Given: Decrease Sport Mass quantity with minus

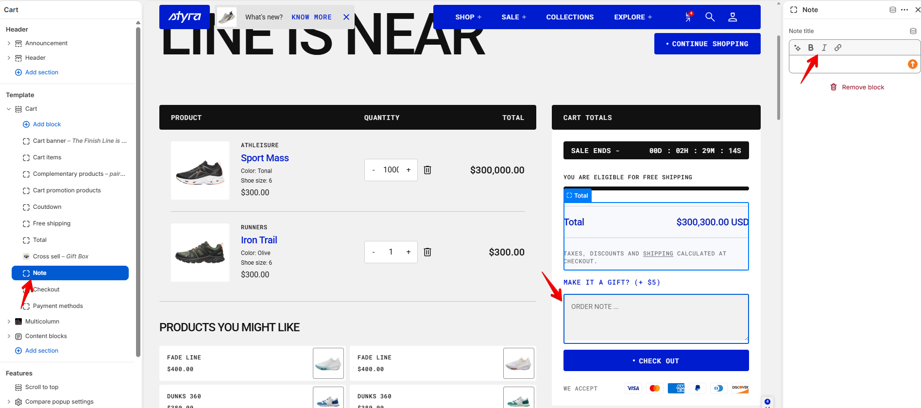Looking at the screenshot, I should click(374, 170).
